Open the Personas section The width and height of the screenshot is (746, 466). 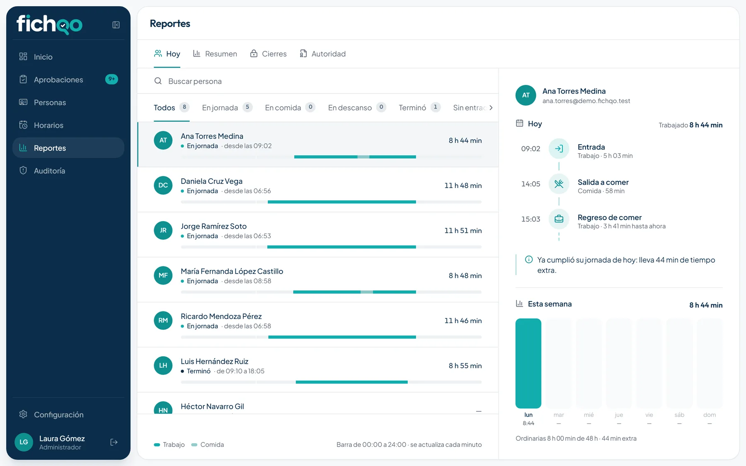68,102
